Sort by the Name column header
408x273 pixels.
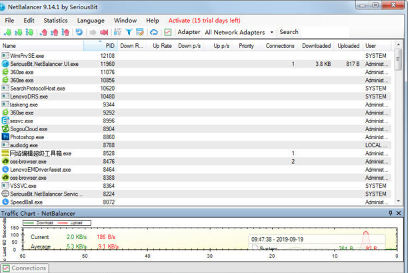pyautogui.click(x=41, y=46)
